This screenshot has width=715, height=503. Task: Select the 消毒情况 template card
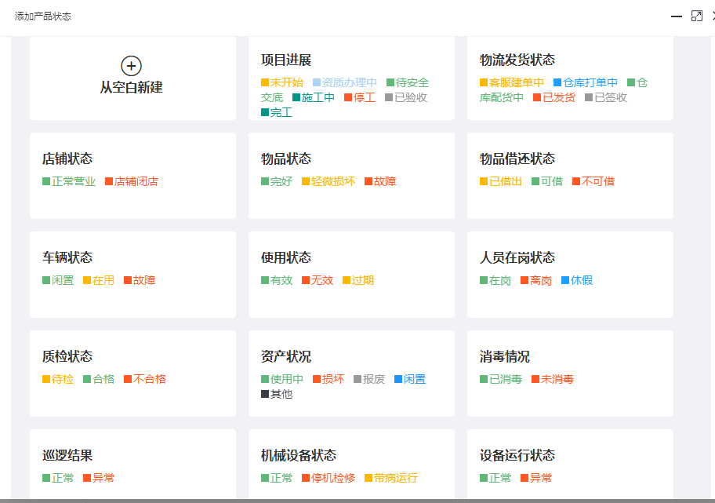505,357
